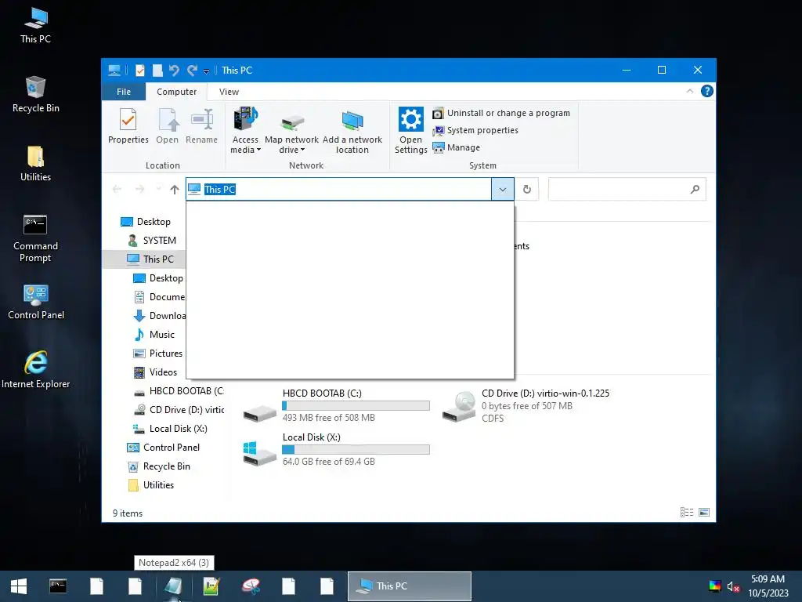Open Customize Quick Access Toolbar dropdown
Screen dimensions: 802x602
click(206, 71)
